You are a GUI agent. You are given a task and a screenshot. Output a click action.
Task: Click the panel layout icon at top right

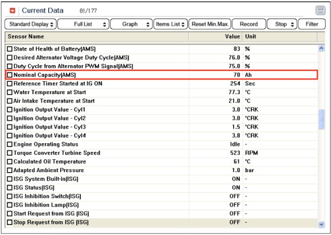click(x=320, y=10)
